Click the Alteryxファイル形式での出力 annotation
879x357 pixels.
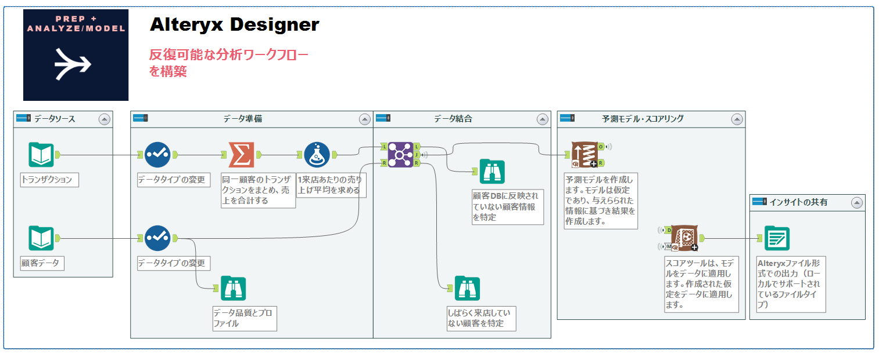coord(791,284)
